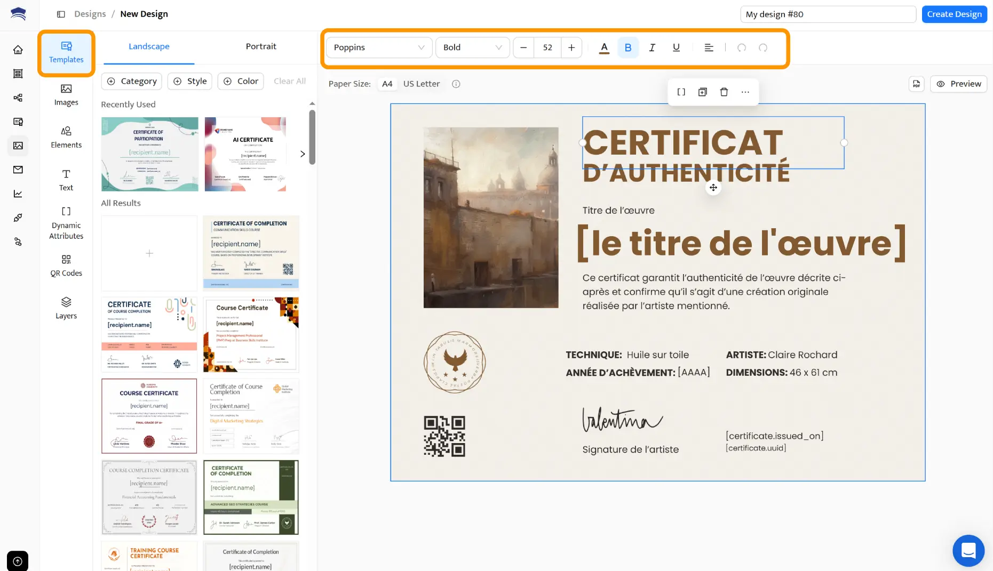Open the Style filter

(x=190, y=81)
